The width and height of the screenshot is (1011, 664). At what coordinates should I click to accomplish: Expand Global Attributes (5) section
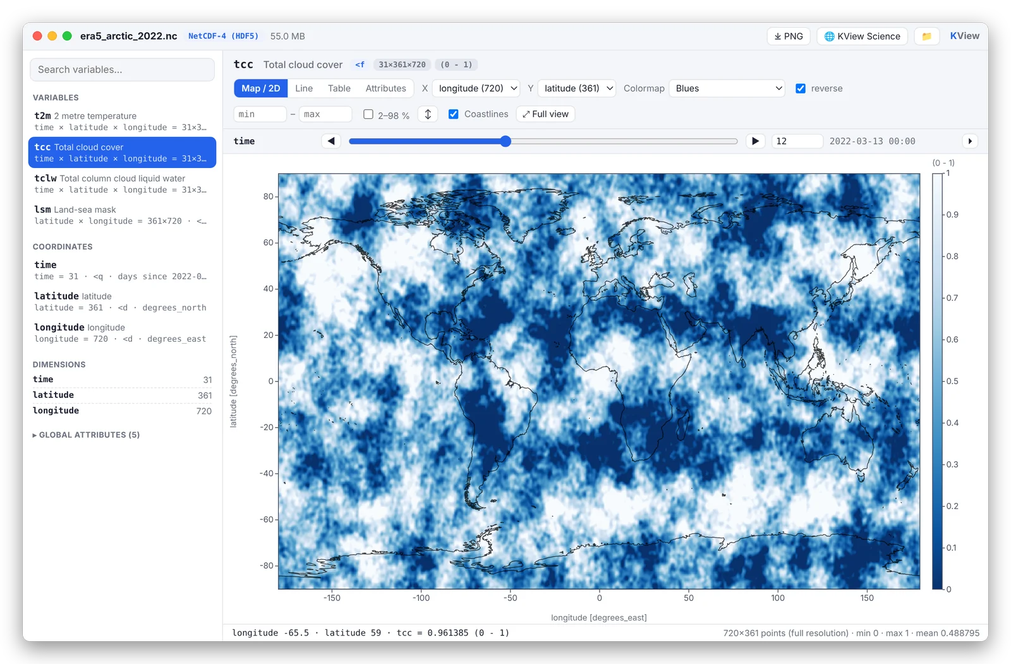(x=87, y=435)
